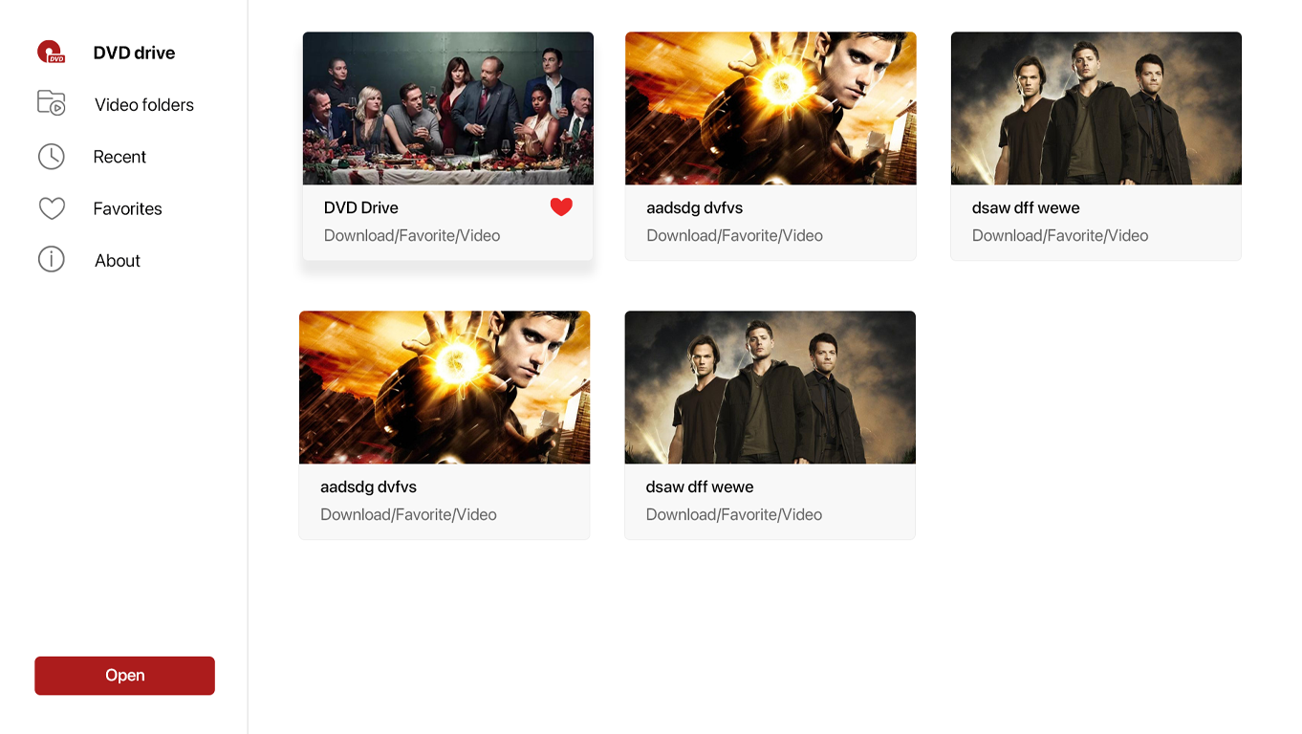Screen dimensions: 1302x734
Task: Select top-row aadsdg dvfvs poster thumbnail
Action: pos(770,108)
